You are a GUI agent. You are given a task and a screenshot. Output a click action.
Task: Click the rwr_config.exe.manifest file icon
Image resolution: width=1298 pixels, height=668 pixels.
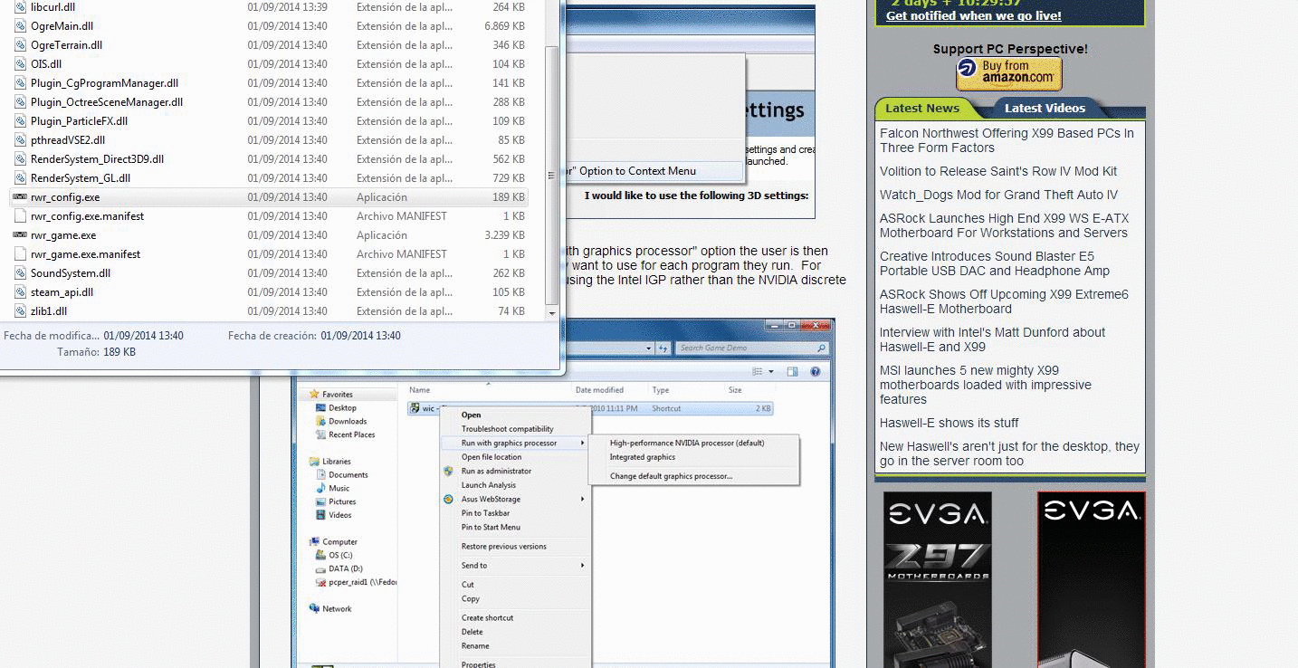click(20, 216)
